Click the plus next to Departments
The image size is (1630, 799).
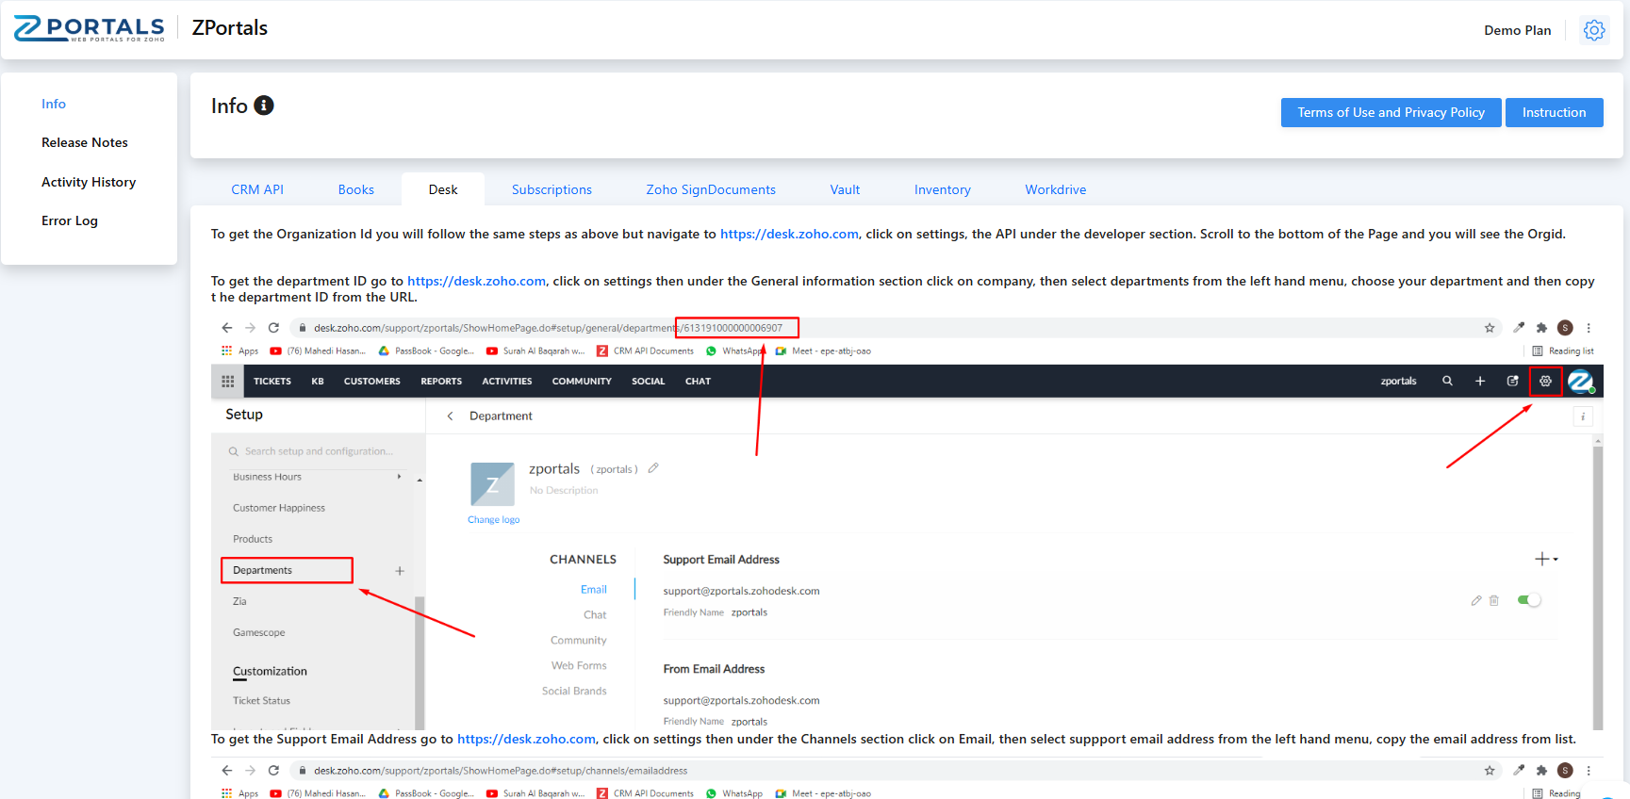(400, 571)
